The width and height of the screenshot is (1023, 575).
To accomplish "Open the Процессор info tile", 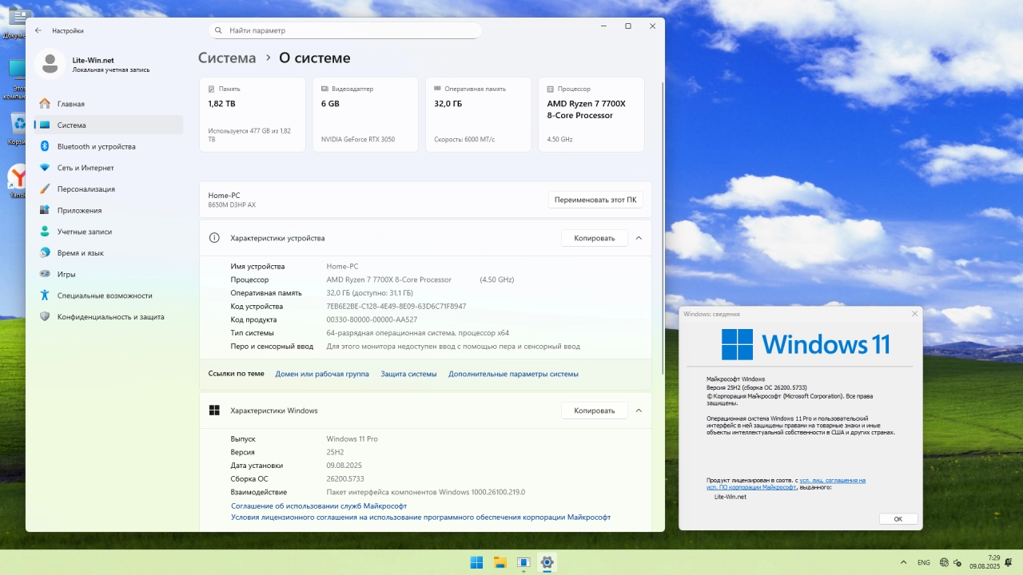I will tap(591, 114).
